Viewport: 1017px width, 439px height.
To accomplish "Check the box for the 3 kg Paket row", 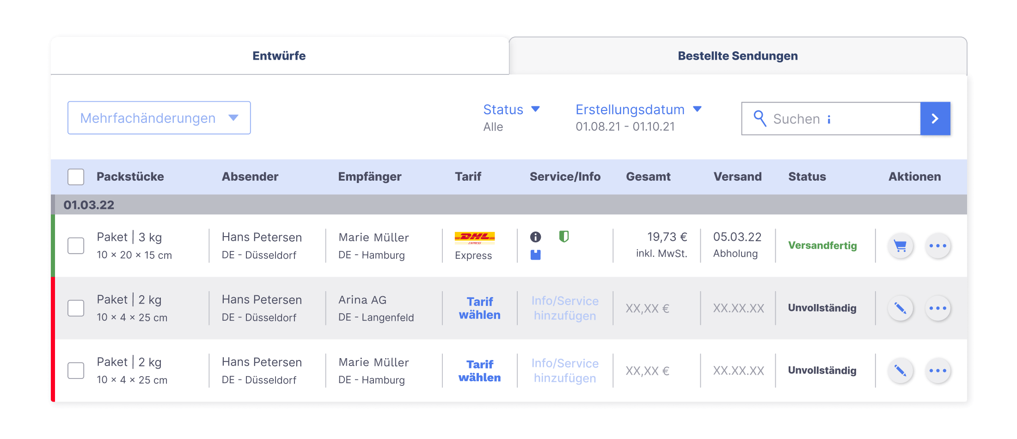I will tap(75, 245).
